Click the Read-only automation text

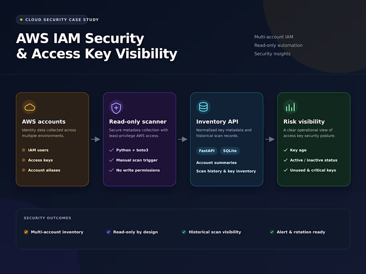point(278,45)
